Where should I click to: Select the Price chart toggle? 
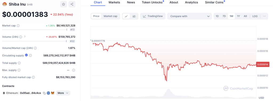click(96, 16)
